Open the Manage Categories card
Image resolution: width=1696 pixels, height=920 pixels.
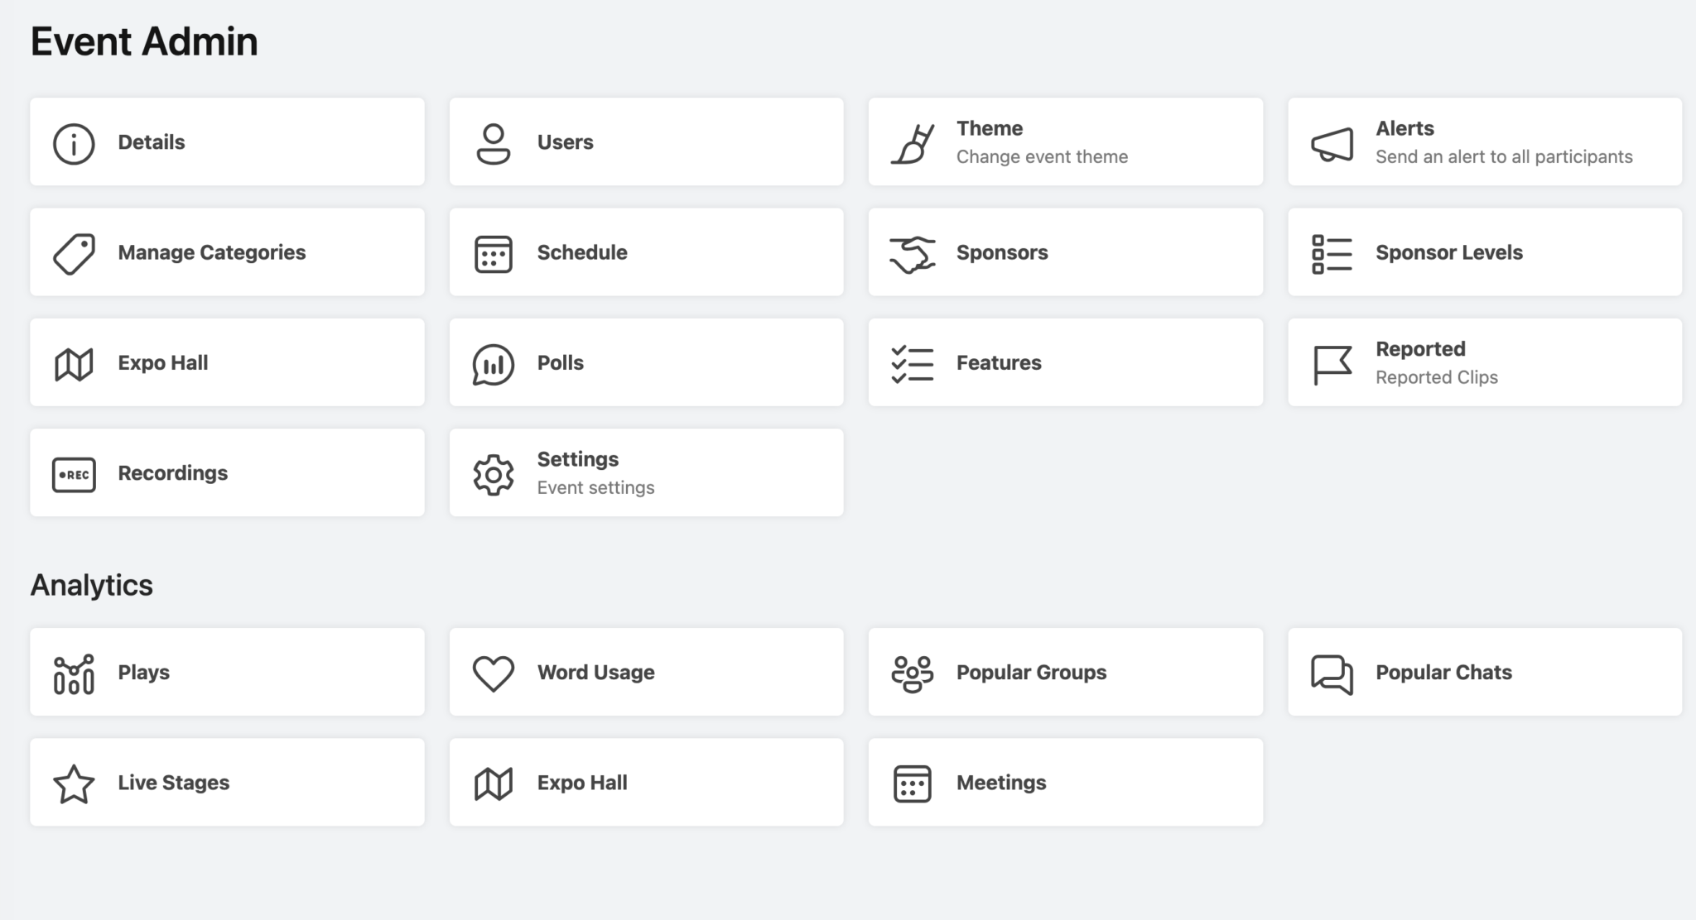click(227, 252)
